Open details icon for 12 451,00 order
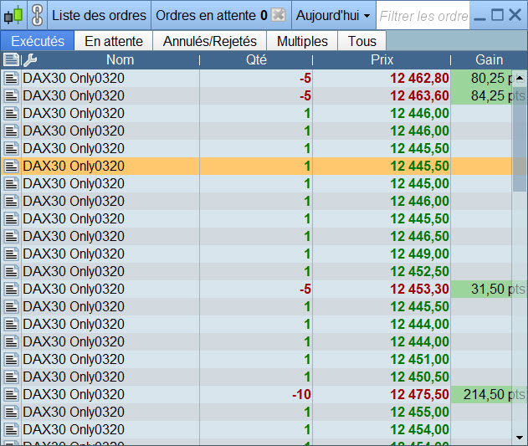Image resolution: width=528 pixels, height=446 pixels. point(11,359)
